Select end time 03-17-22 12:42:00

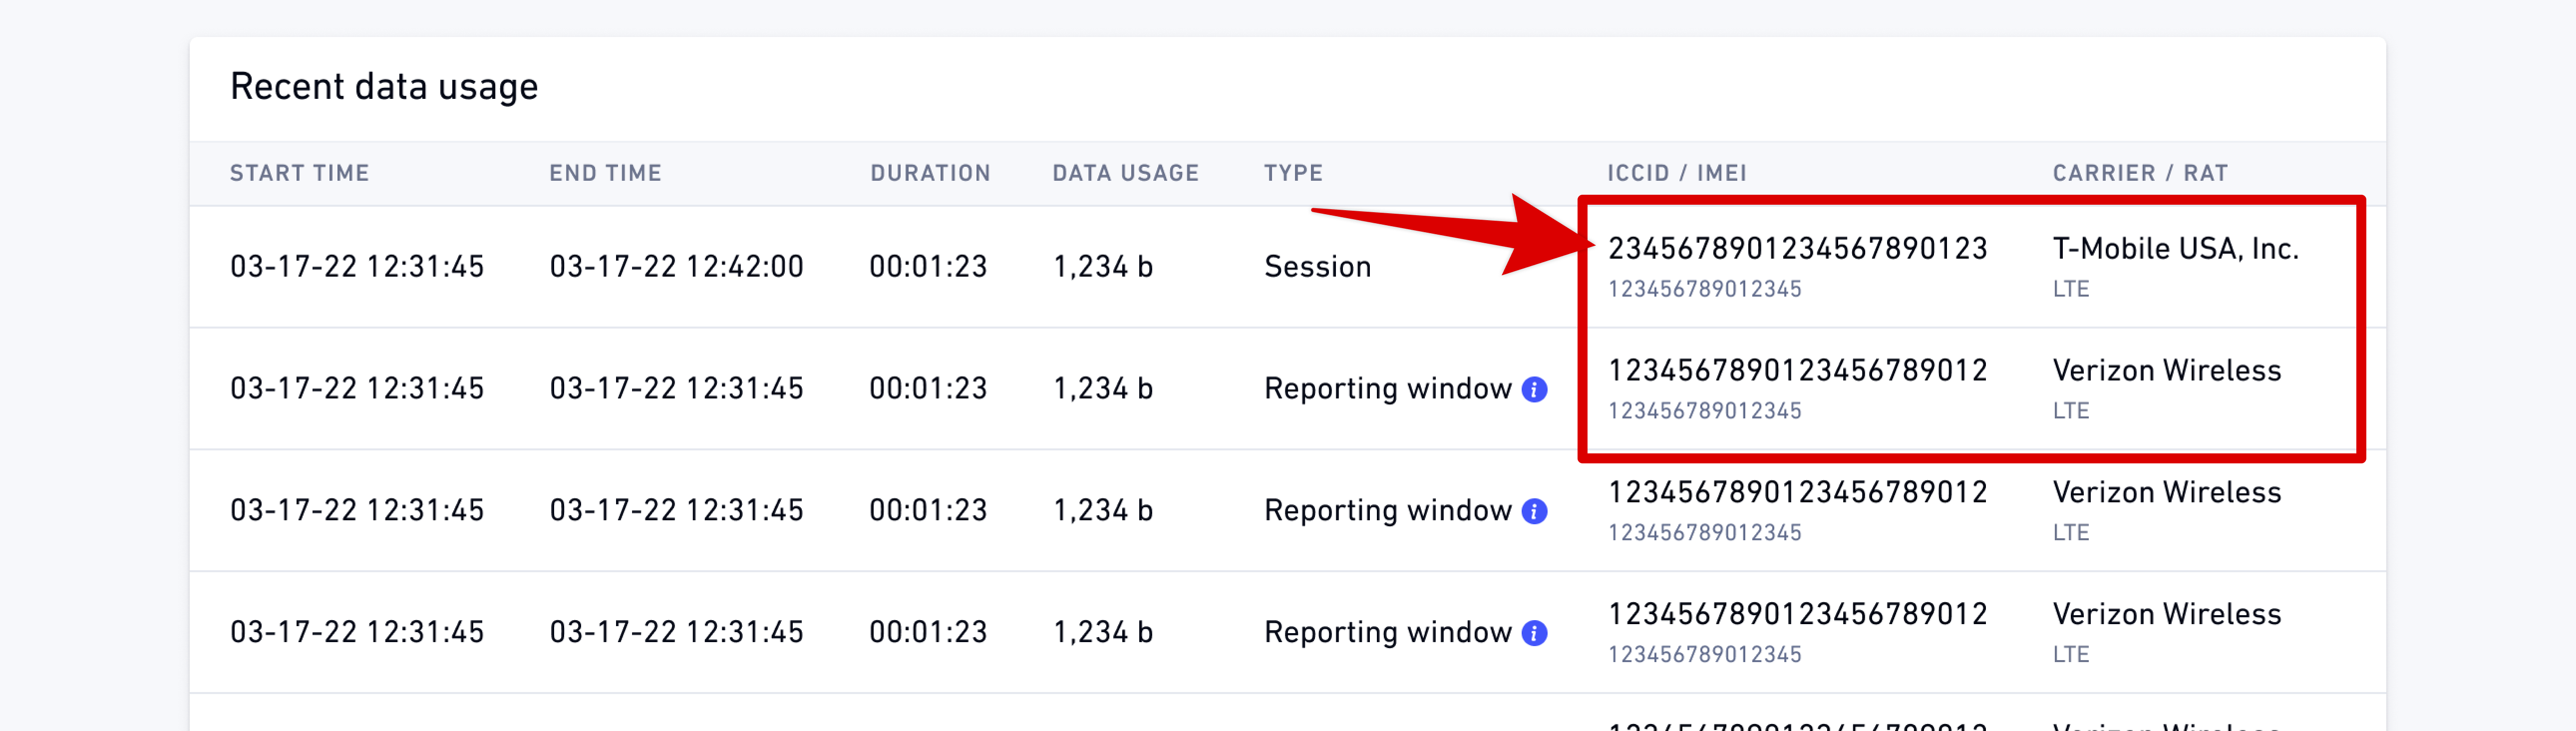click(676, 267)
